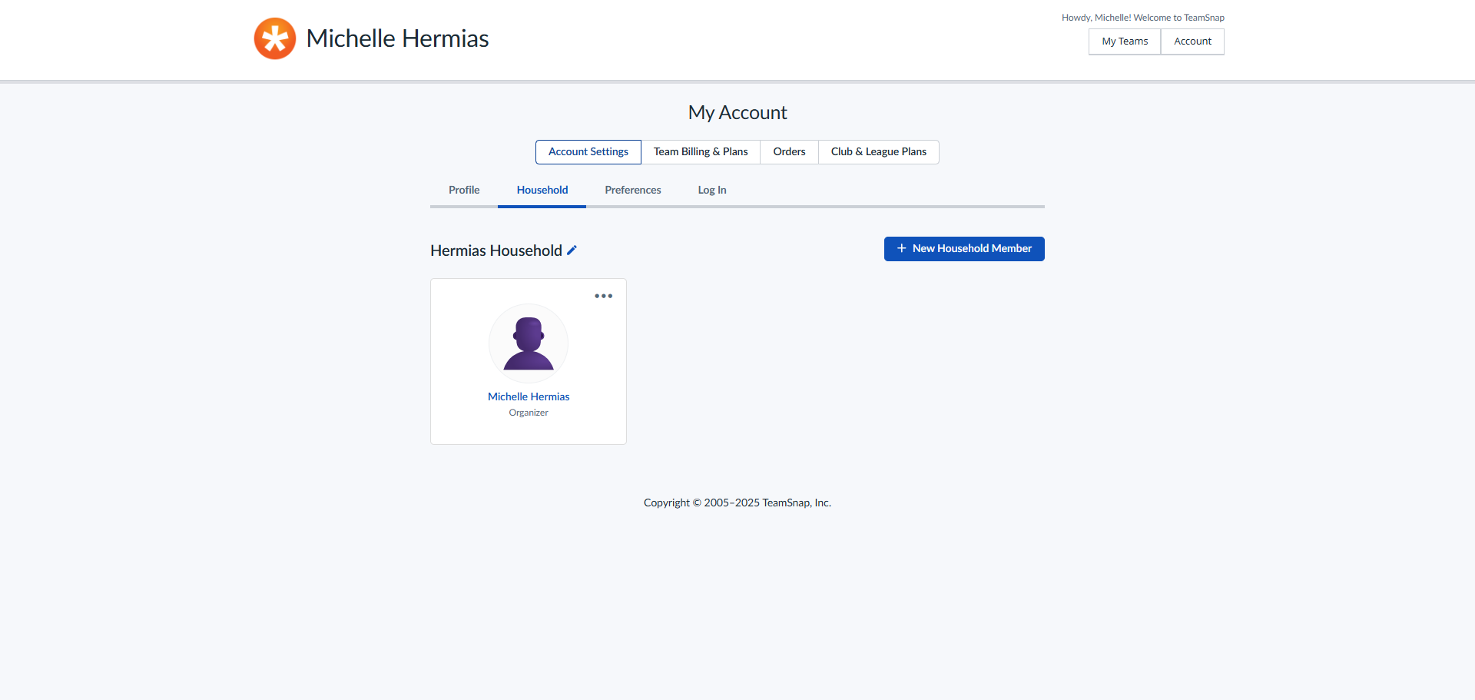Click the orange TeamSnap asterisk logo
Viewport: 1475px width, 700px height.
275,38
